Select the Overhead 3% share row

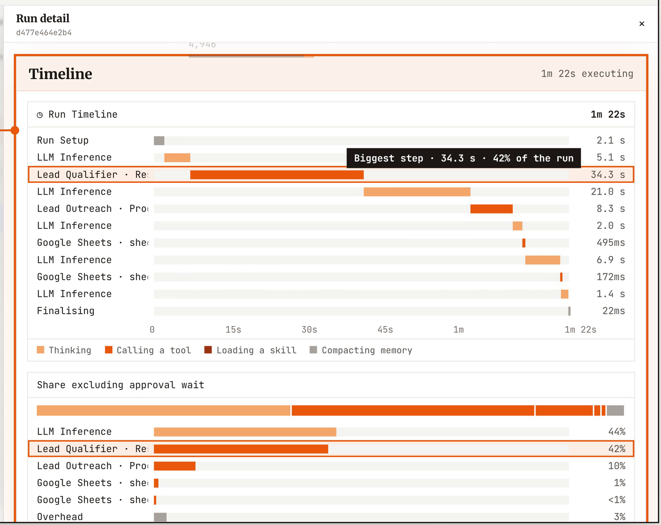[x=331, y=517]
